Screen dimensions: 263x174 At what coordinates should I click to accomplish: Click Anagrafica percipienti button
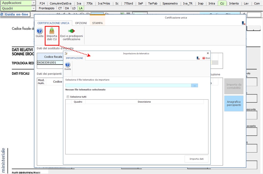[x=234, y=103]
